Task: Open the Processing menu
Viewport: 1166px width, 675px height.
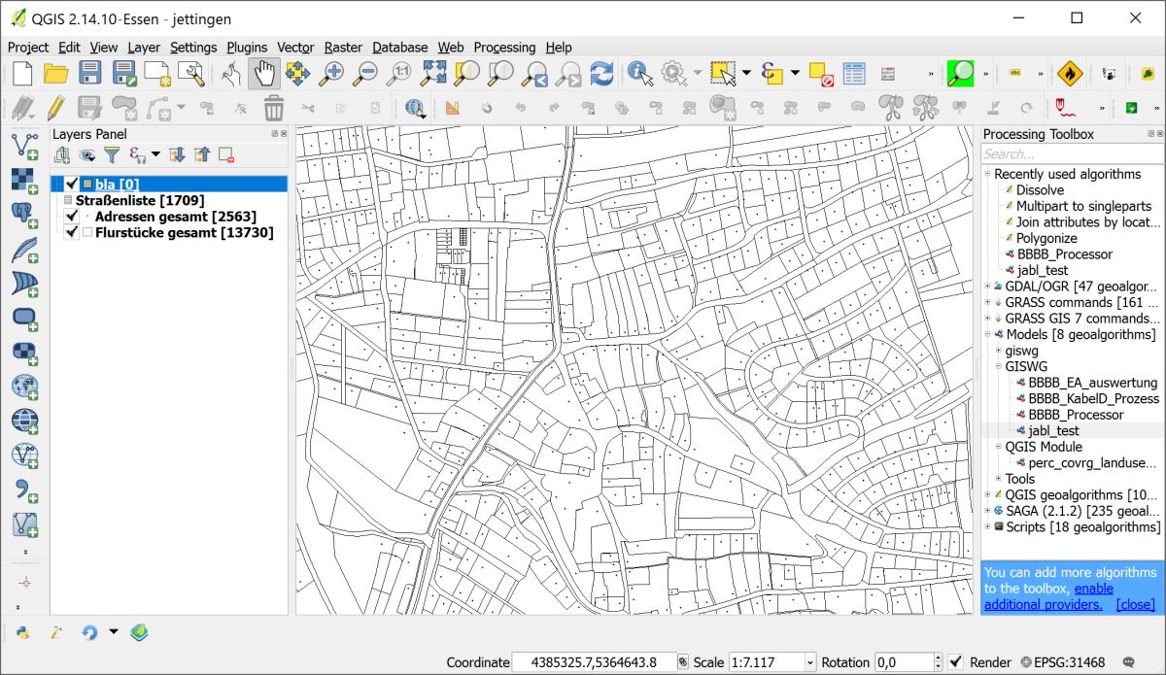Action: (504, 47)
